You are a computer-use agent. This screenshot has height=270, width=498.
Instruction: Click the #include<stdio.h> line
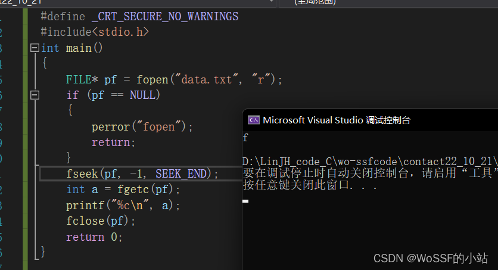[95, 32]
